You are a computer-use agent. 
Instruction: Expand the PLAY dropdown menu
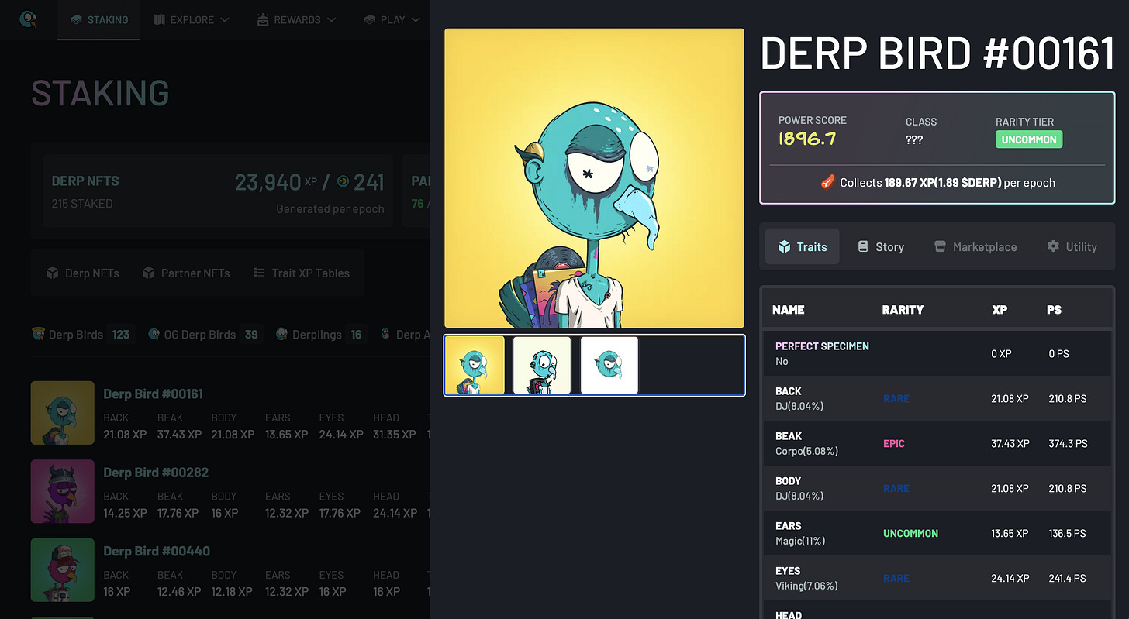pyautogui.click(x=392, y=20)
